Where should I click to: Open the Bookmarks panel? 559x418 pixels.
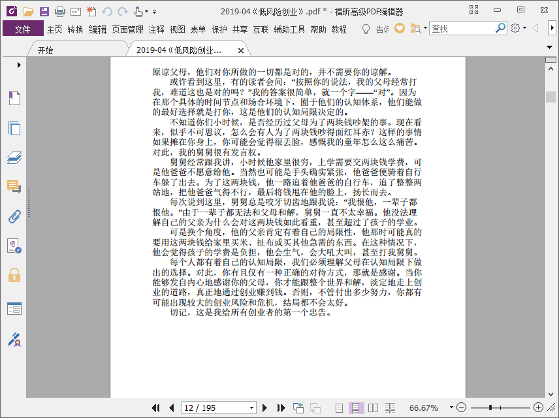click(14, 98)
